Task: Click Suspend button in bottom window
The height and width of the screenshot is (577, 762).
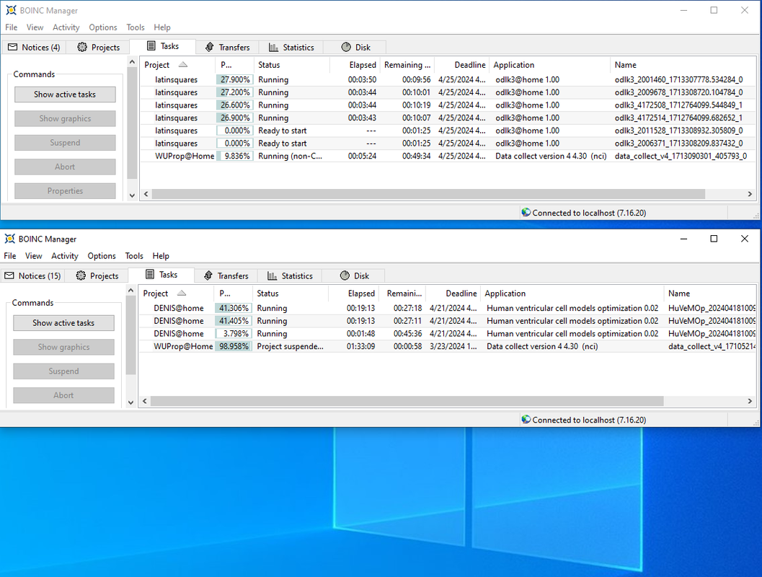Action: [63, 371]
